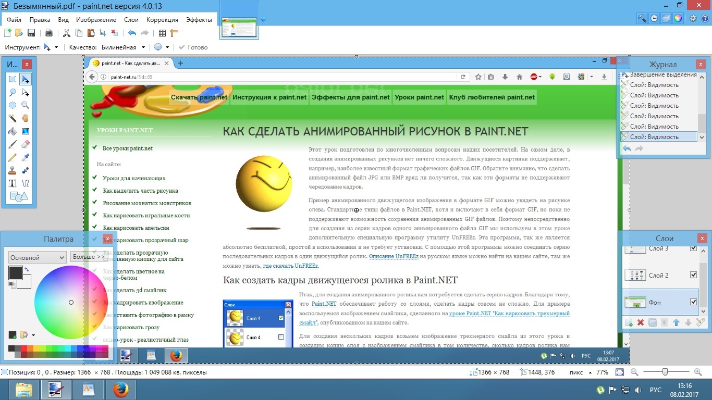Toggle the History window clock button
The height and width of the screenshot is (400, 712).
(x=654, y=19)
